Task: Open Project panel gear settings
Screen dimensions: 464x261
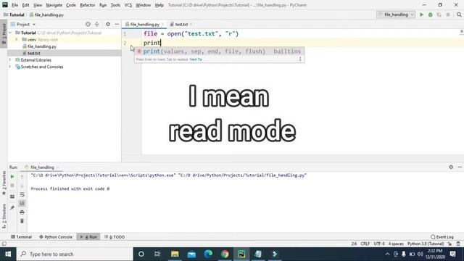Action: (x=108, y=24)
